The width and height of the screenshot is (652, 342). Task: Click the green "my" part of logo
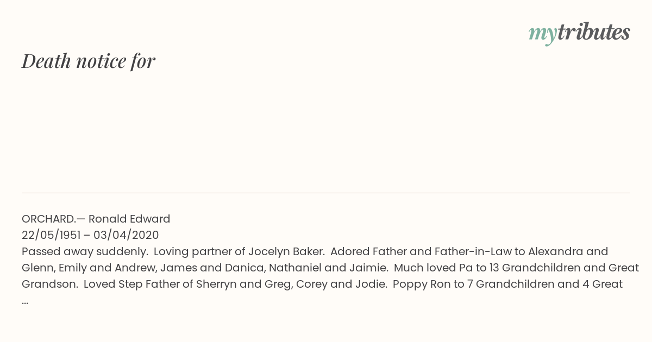tap(542, 35)
